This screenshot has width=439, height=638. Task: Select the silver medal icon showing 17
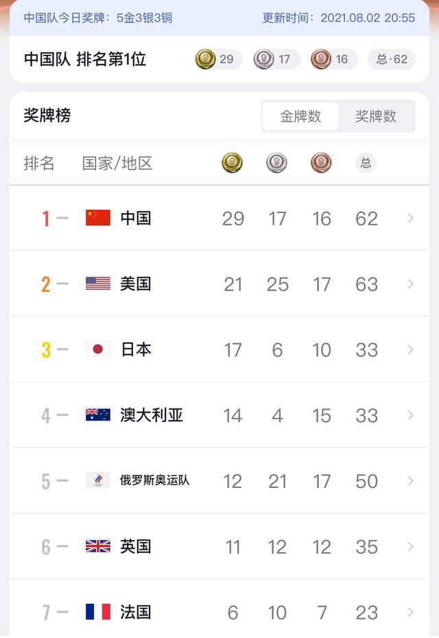point(264,60)
